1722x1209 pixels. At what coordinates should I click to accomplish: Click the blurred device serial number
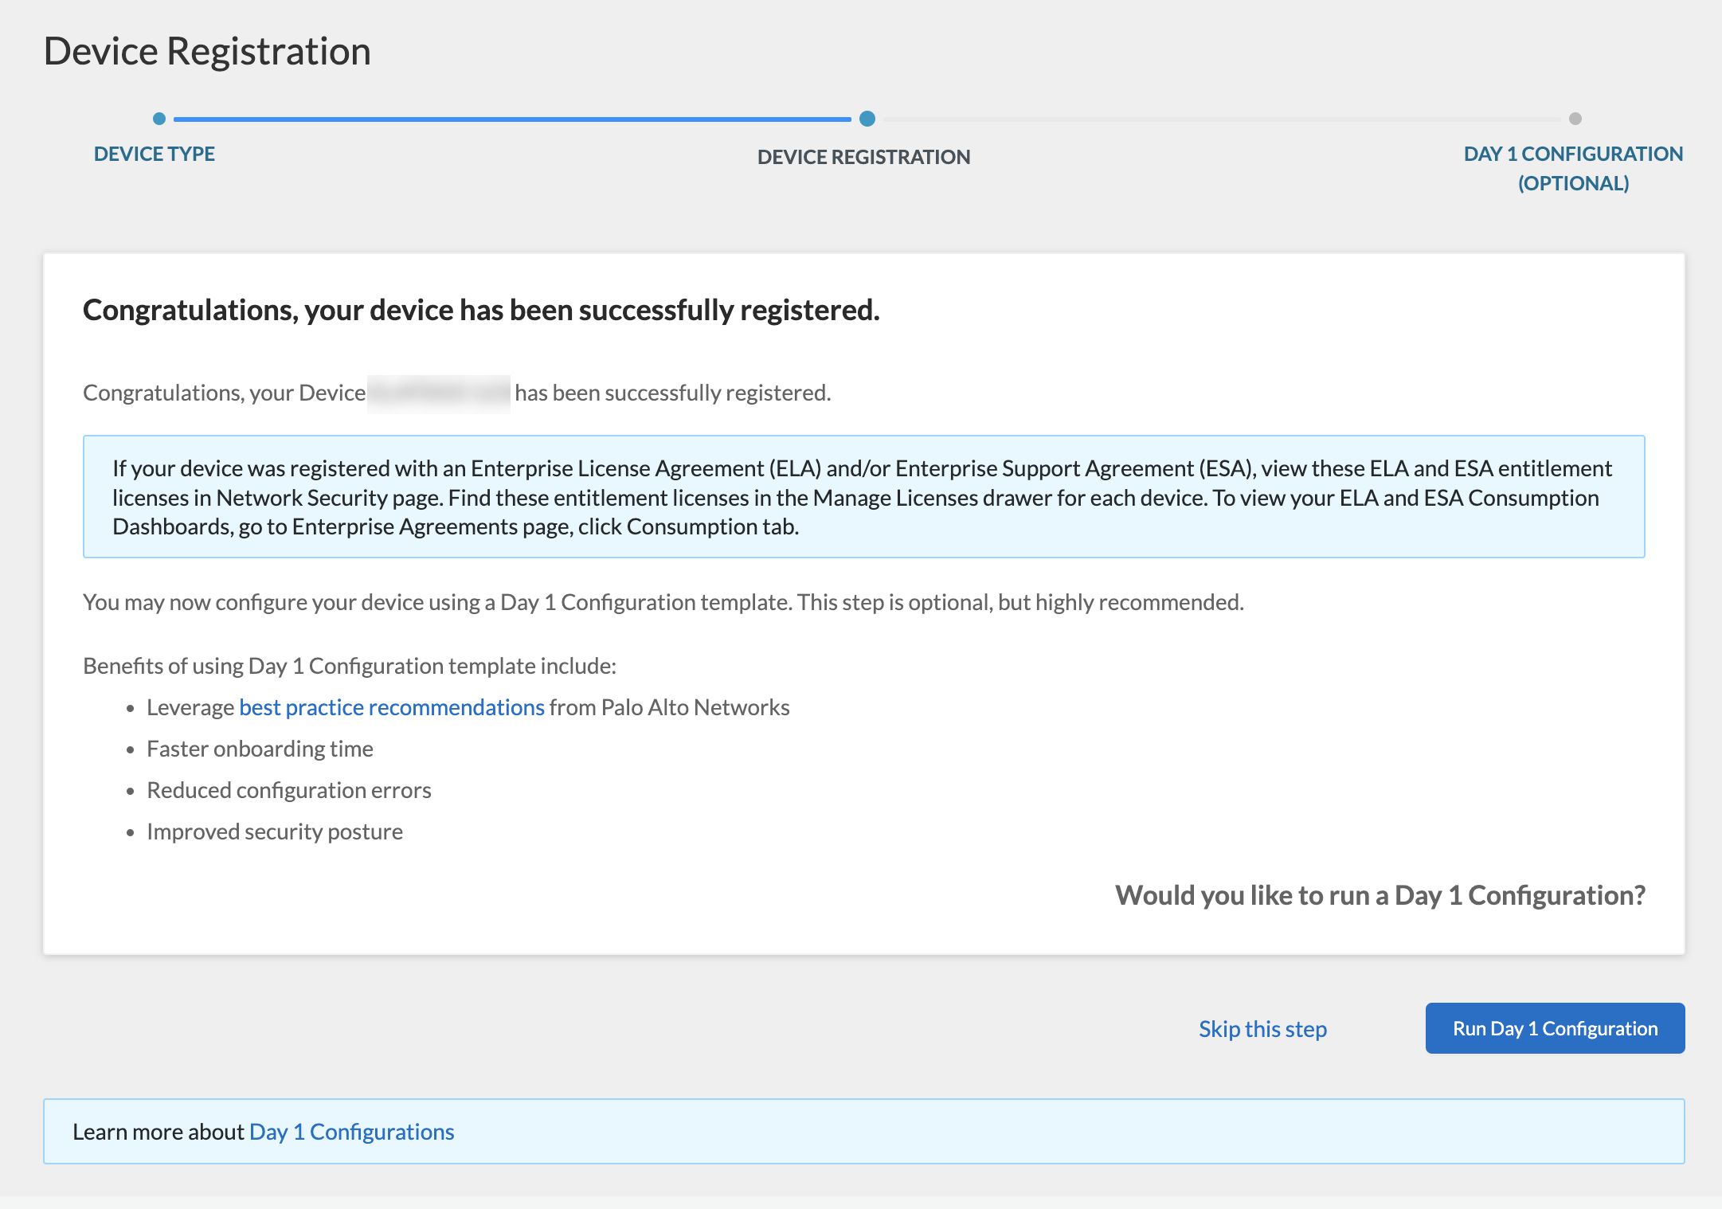pyautogui.click(x=439, y=393)
